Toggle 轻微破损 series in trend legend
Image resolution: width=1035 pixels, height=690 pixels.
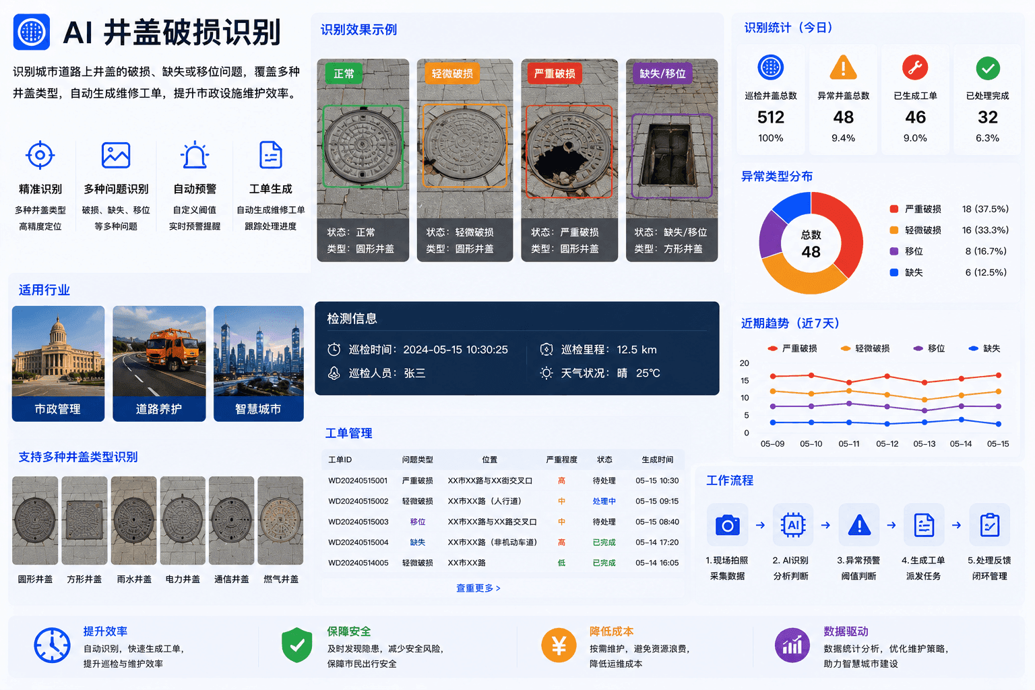[x=865, y=348]
